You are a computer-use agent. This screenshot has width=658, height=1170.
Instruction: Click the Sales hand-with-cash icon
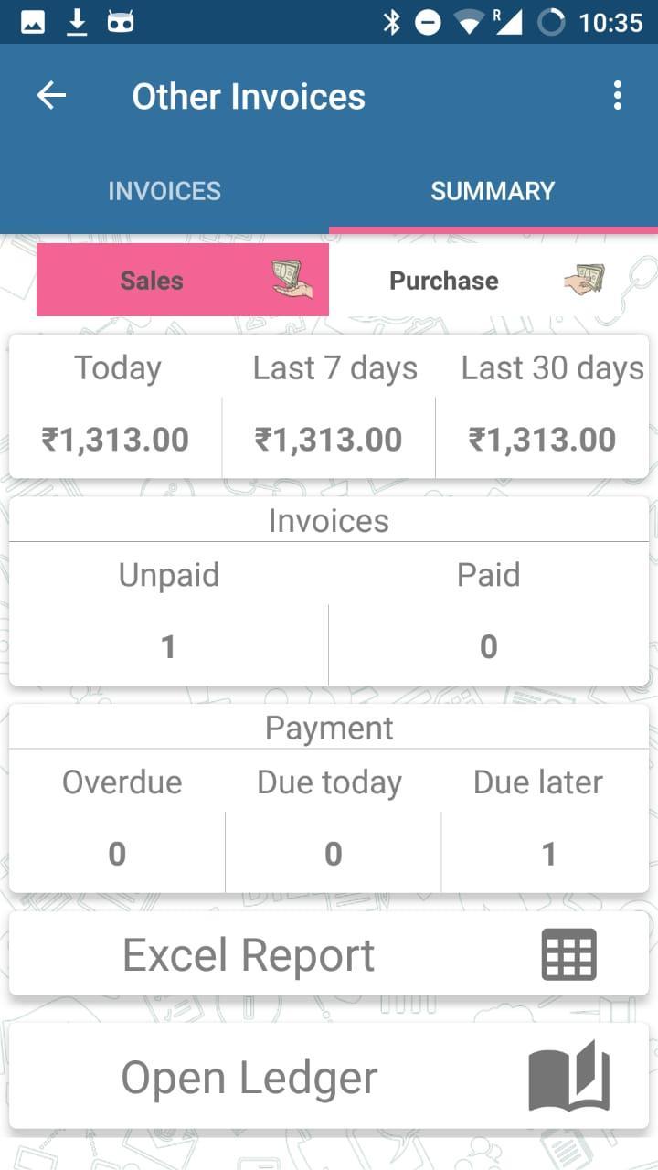(292, 279)
